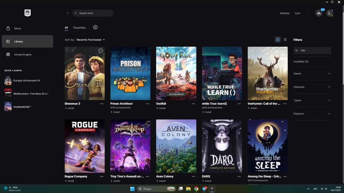Filter by Installed (3)
Viewport: 344px width, 193px height.
[x=301, y=61]
